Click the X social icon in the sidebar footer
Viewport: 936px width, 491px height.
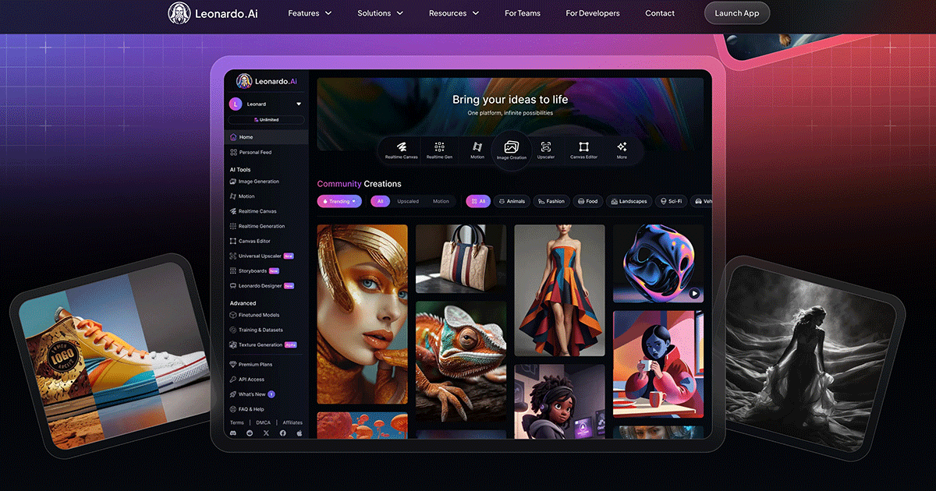coord(266,433)
